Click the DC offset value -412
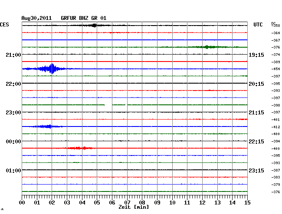 point(275,127)
